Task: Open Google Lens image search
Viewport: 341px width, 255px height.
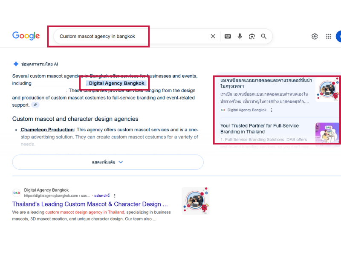Action: (252, 37)
